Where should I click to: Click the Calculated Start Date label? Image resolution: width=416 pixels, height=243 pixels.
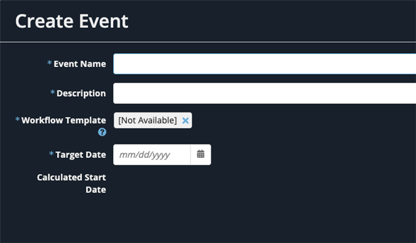pyautogui.click(x=71, y=183)
